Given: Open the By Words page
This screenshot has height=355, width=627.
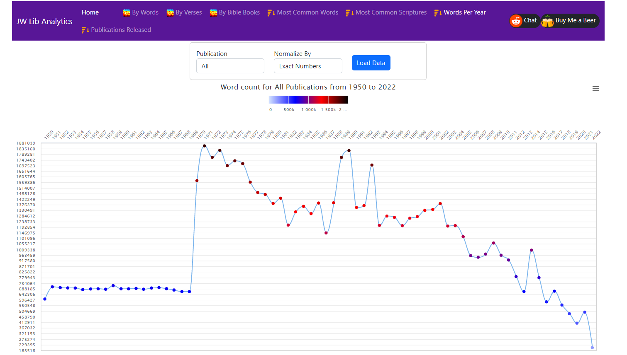Looking at the screenshot, I should click(141, 12).
